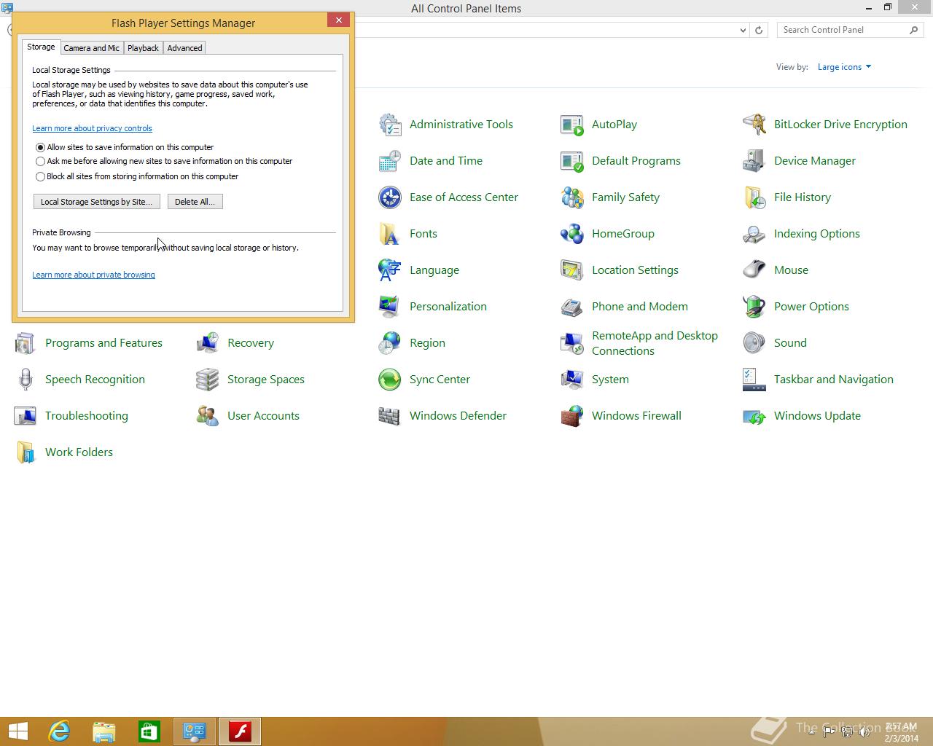Switch to Control Panel taskbar button
Screen dimensions: 933x746
pos(195,731)
